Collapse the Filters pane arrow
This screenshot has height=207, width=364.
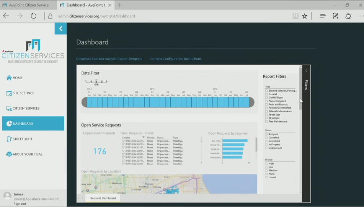(306, 71)
